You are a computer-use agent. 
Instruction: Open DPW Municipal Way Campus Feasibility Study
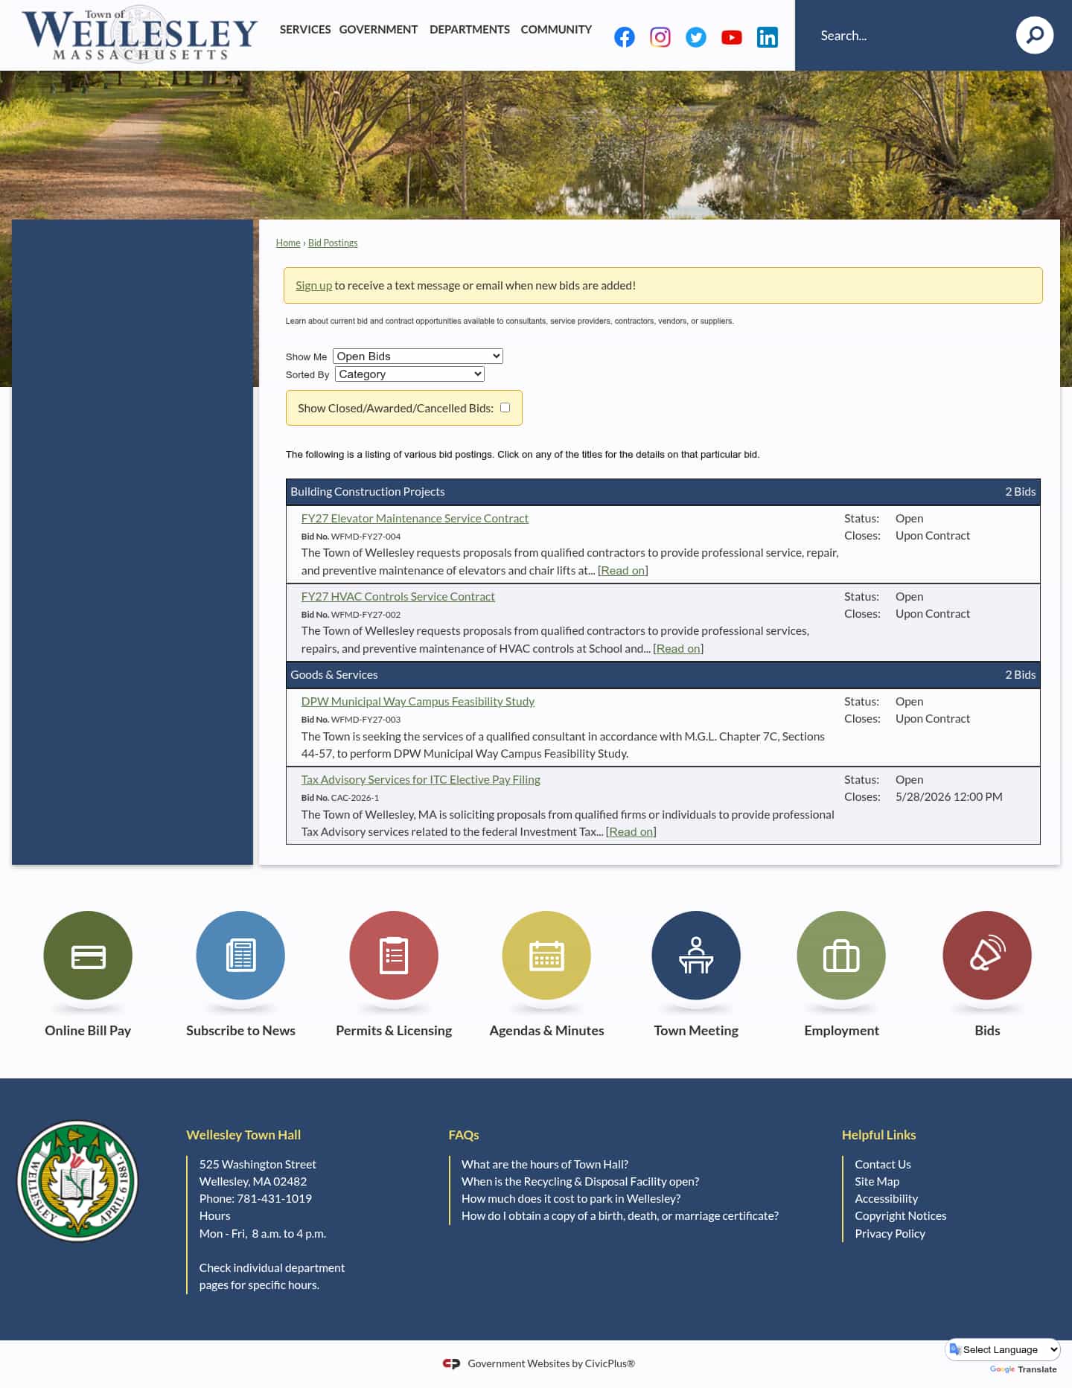[418, 702]
